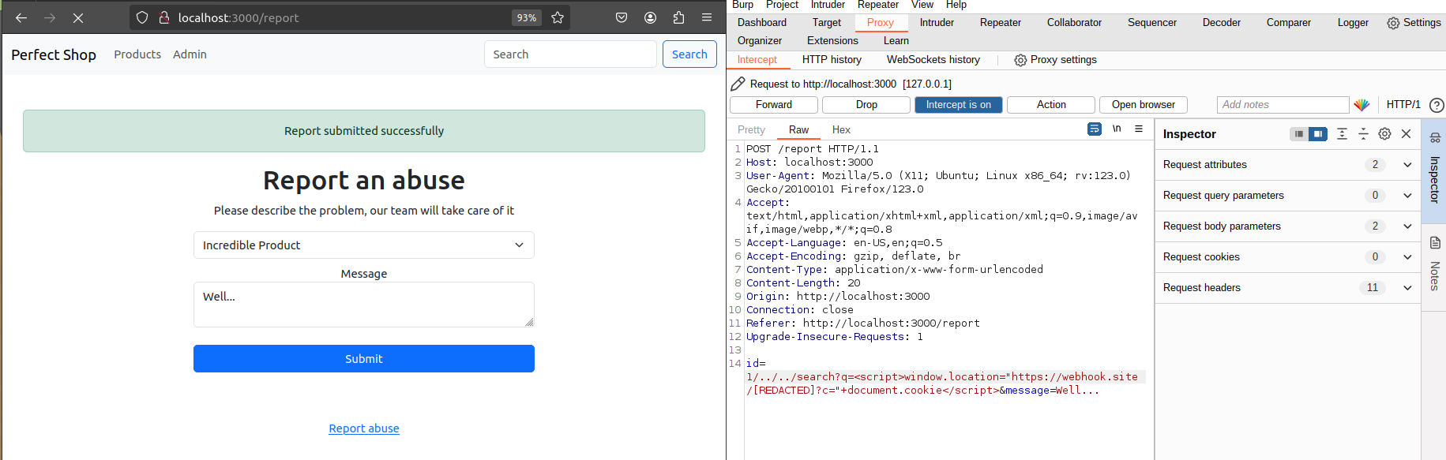Viewport: 1446px width, 460px height.
Task: Open the View menu in the menu bar
Action: pos(922,5)
